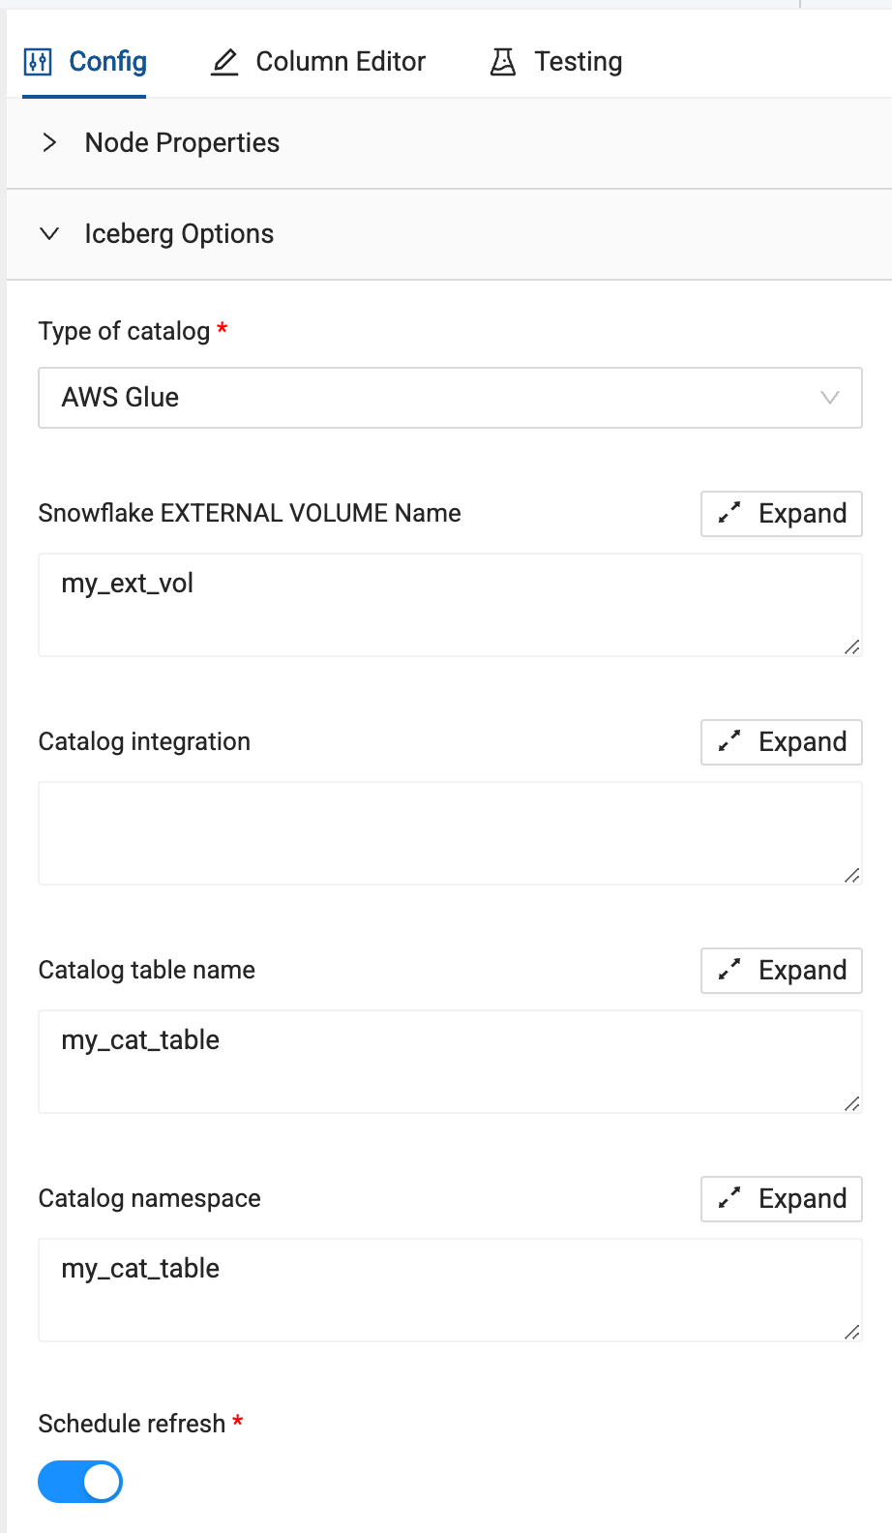Open the Type of catalog dropdown
This screenshot has width=892, height=1533.
pos(450,398)
